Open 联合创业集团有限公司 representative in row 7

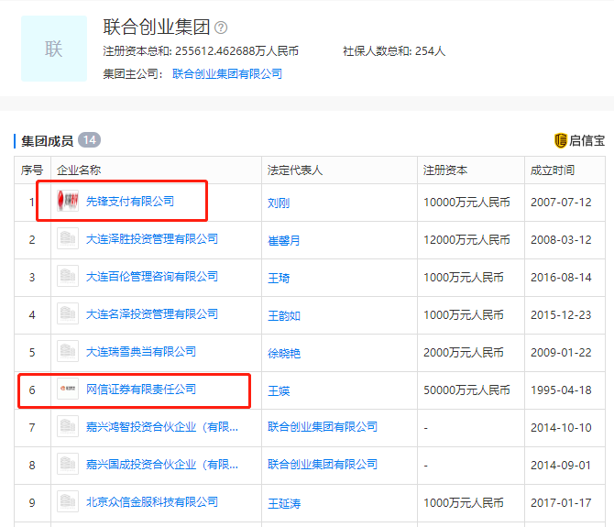click(323, 427)
